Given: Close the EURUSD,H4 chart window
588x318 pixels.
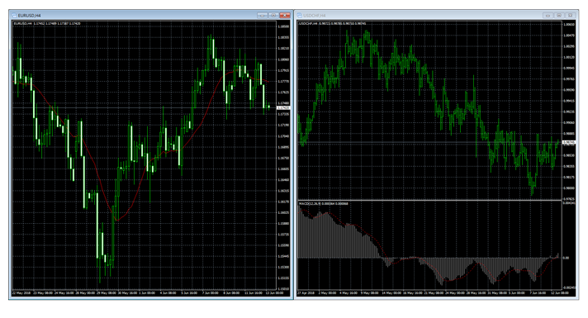Looking at the screenshot, I should (x=285, y=16).
